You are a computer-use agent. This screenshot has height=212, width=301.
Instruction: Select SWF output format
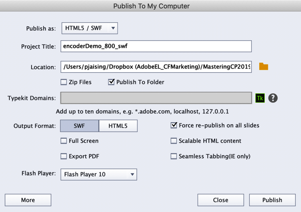[80, 126]
